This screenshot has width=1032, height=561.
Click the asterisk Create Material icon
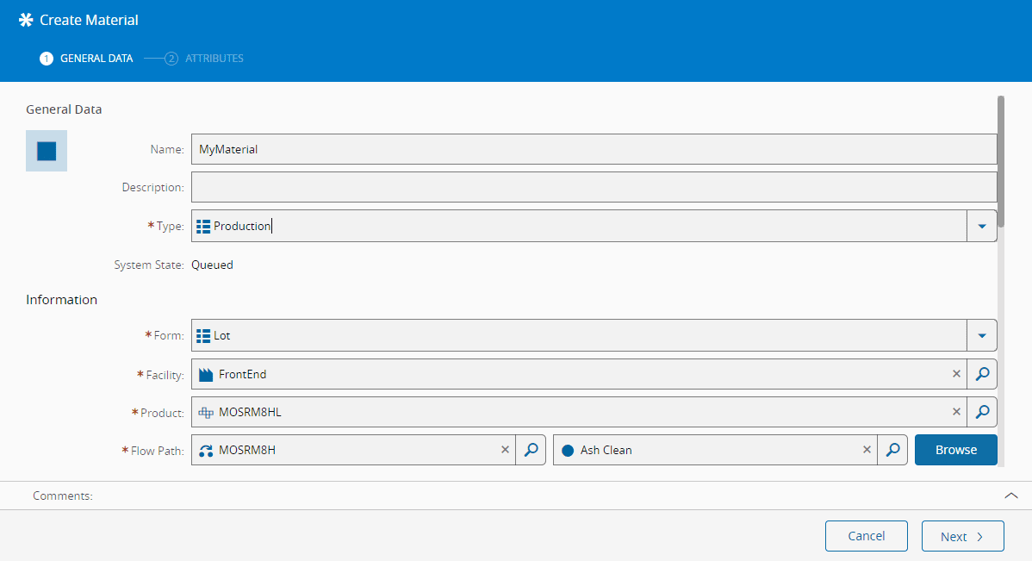pyautogui.click(x=26, y=20)
